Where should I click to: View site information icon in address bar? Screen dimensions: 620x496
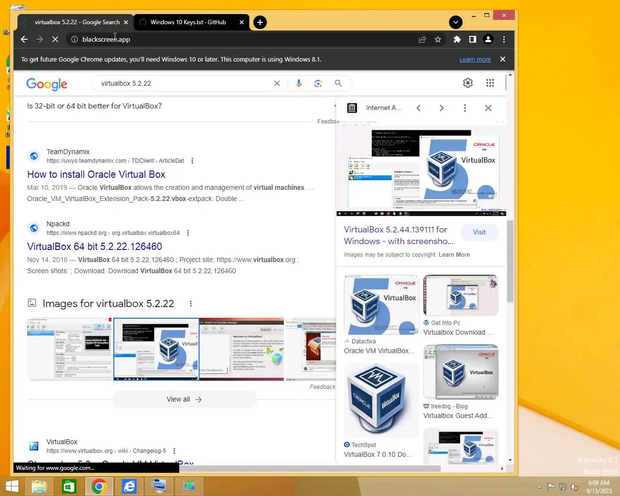(x=75, y=40)
